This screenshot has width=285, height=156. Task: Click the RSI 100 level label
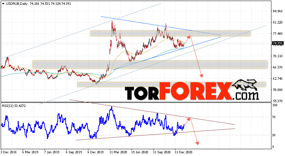(275, 105)
